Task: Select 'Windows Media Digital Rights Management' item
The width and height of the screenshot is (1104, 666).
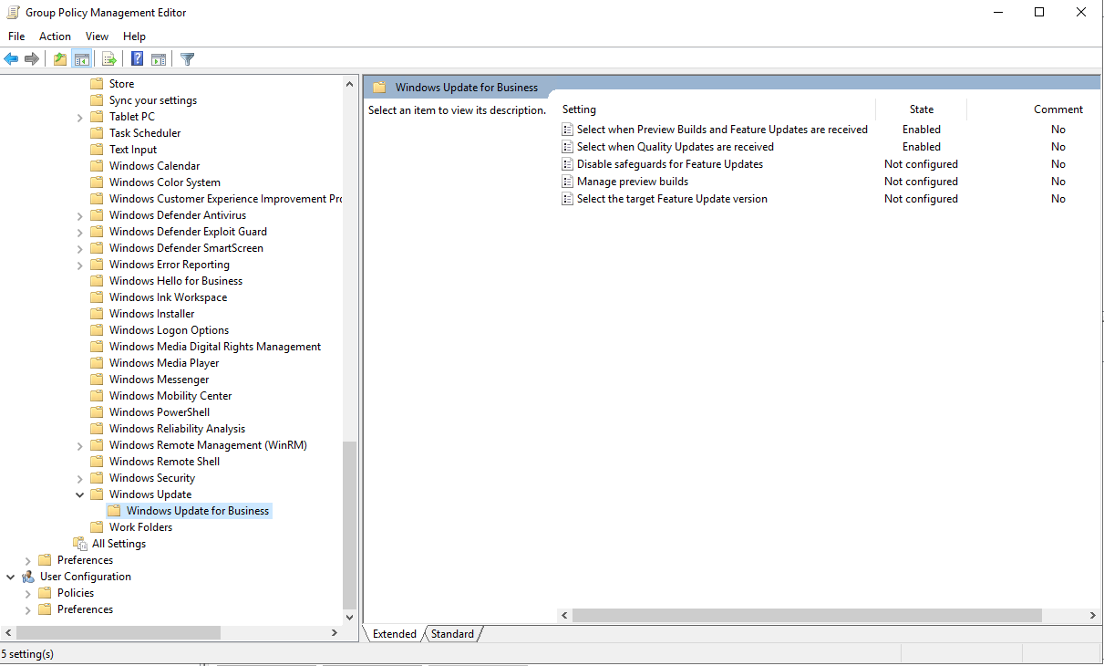Action: [x=215, y=347]
